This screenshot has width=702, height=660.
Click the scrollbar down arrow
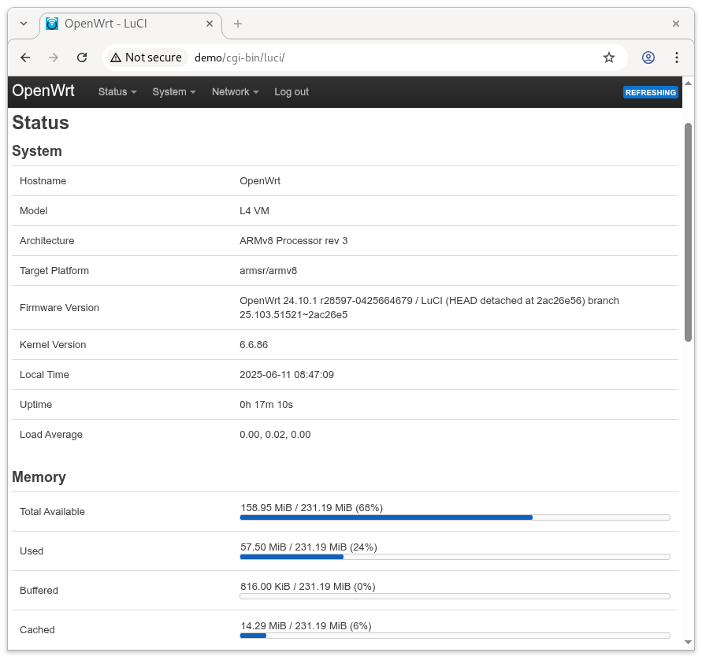[x=688, y=642]
